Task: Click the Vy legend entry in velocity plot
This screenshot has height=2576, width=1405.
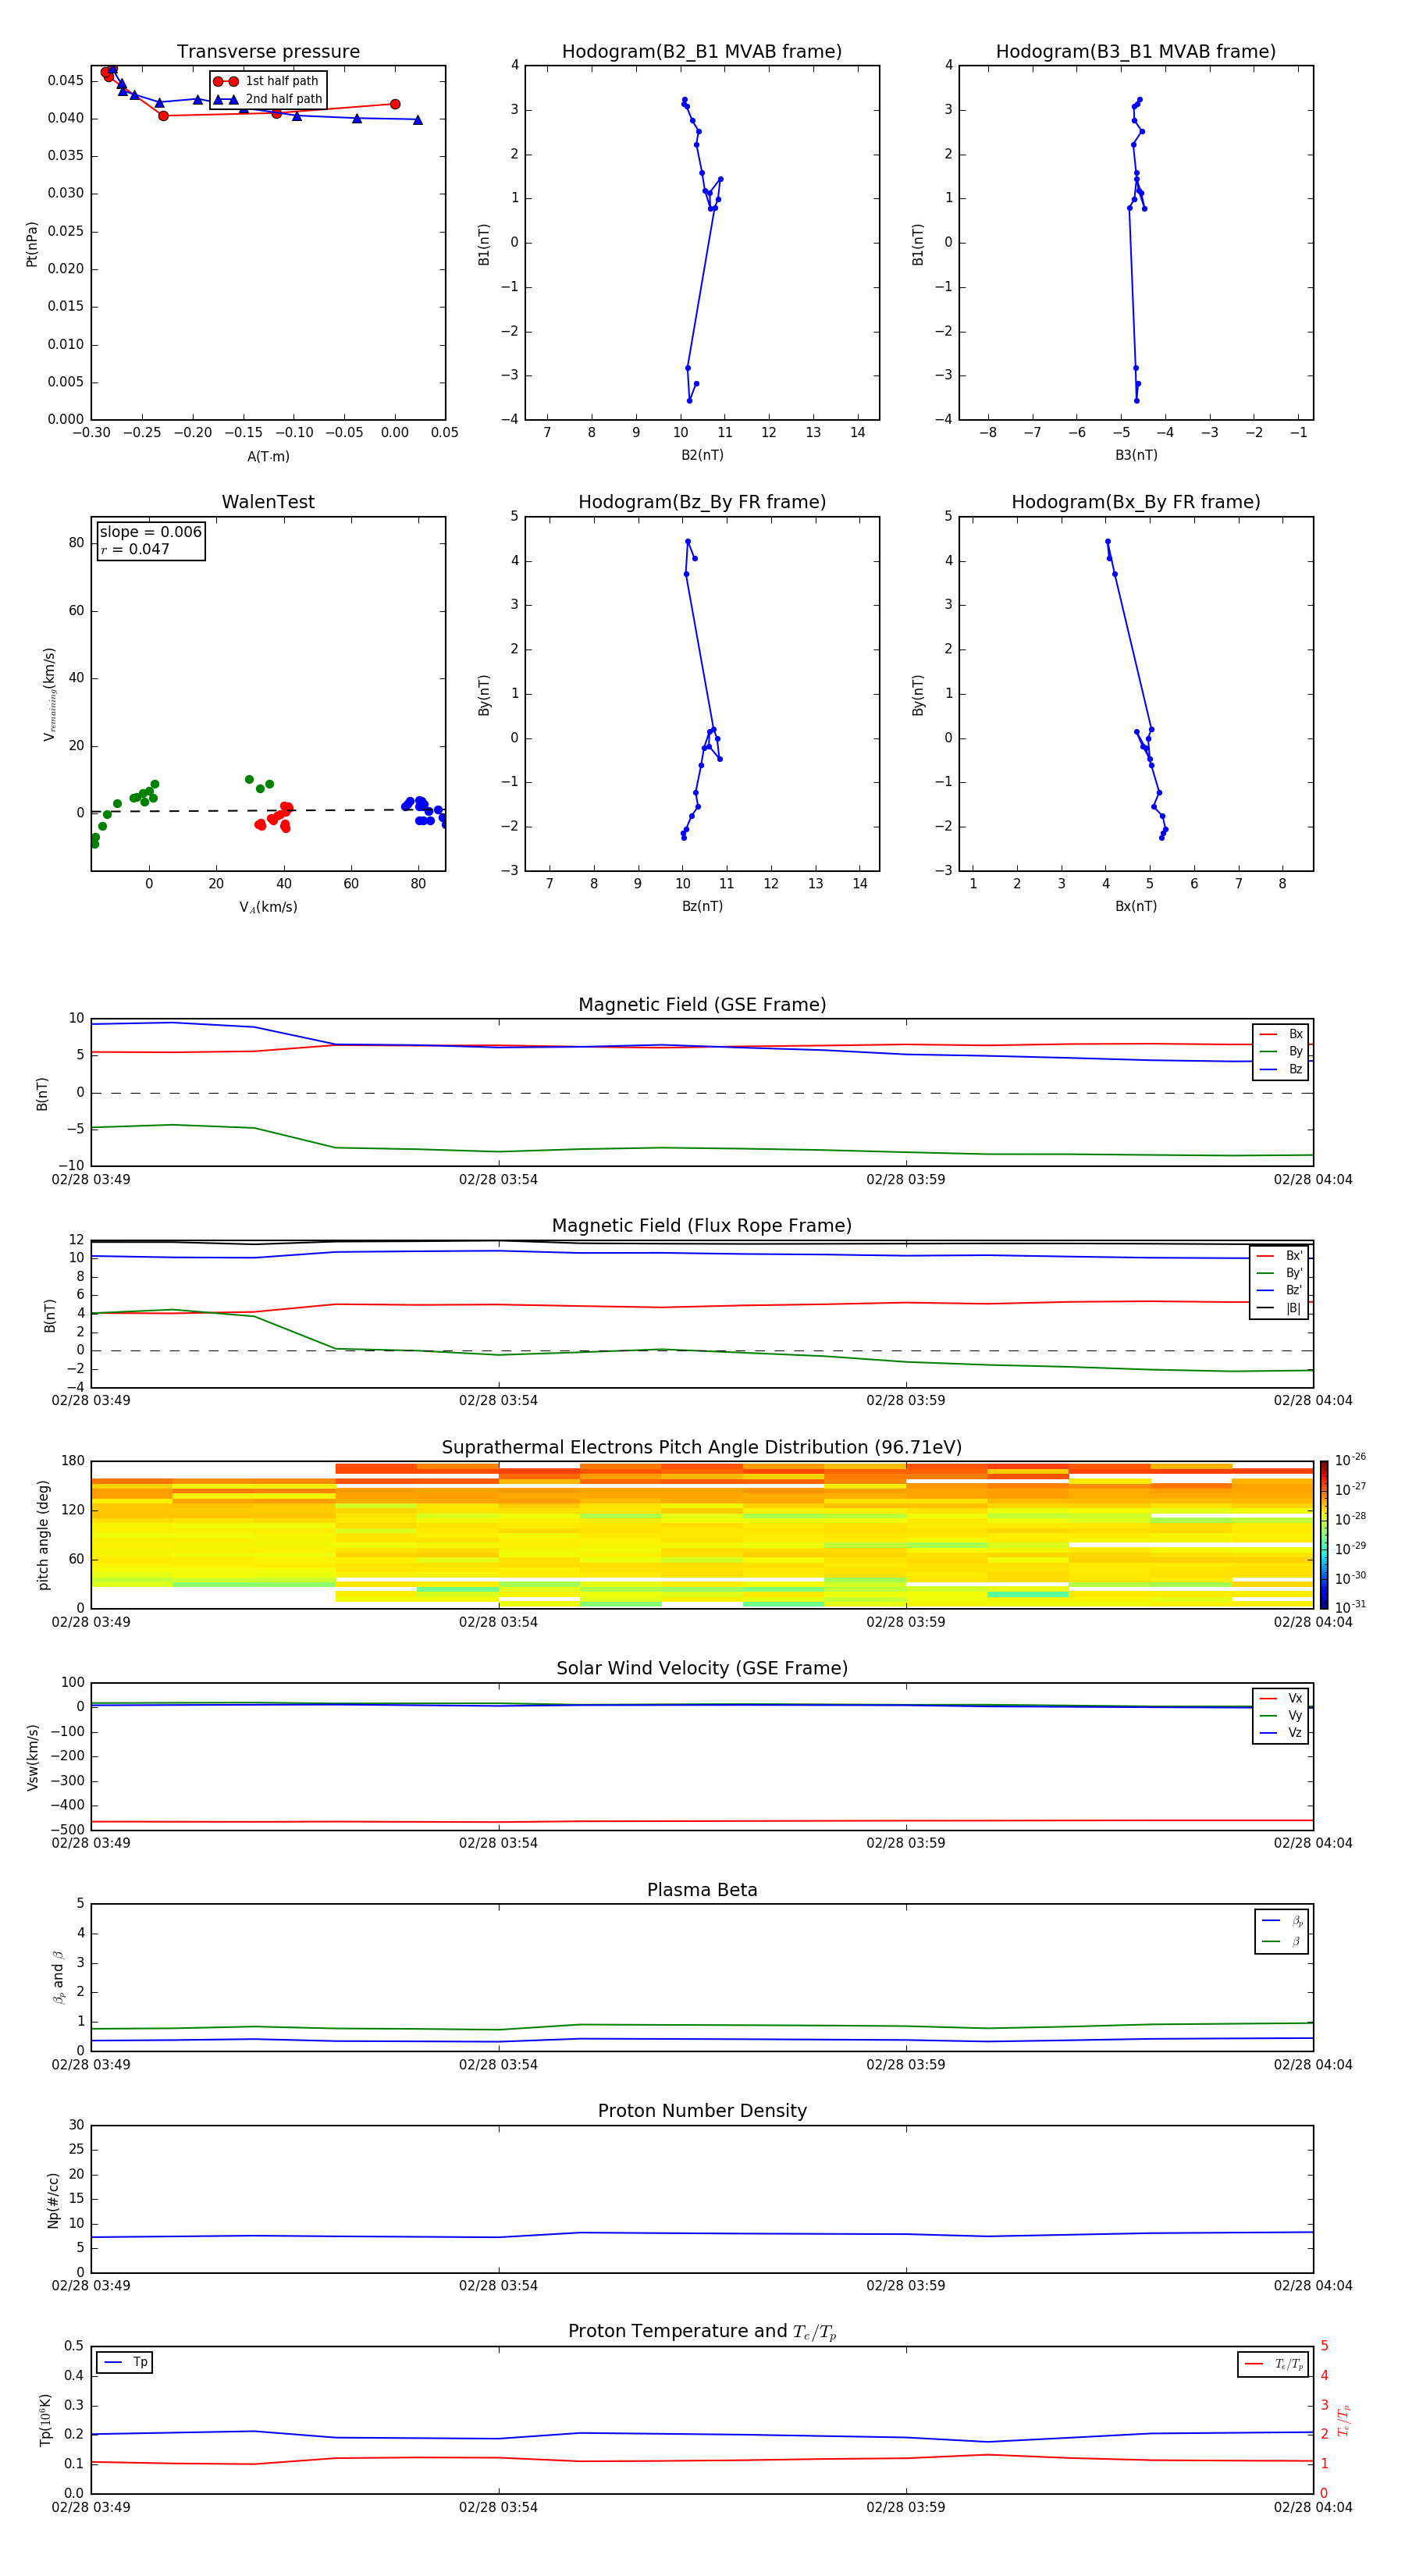Action: pos(1281,1715)
